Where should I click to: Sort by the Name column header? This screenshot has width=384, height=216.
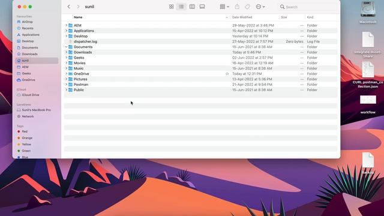78,17
